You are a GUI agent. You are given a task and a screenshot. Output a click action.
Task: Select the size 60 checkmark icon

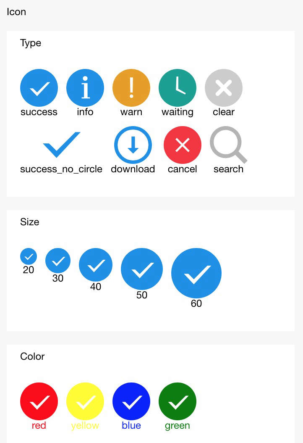point(196,273)
